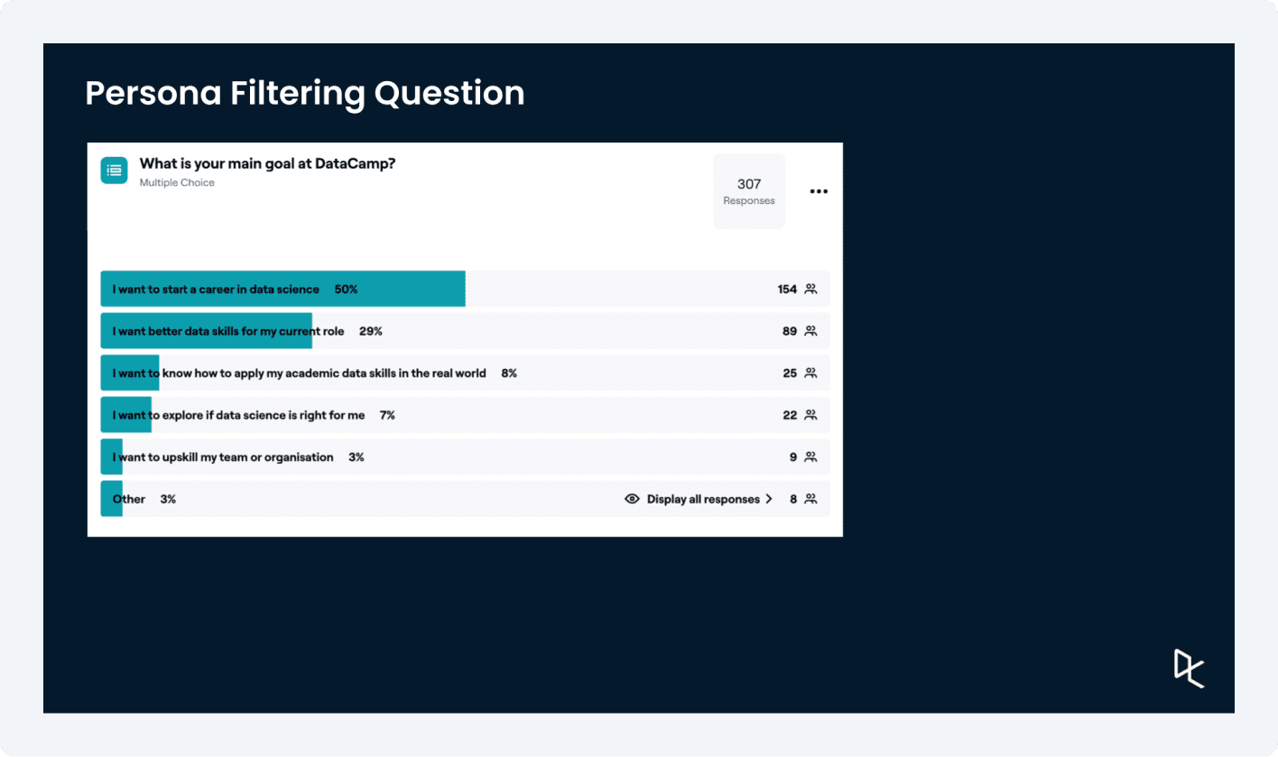Image resolution: width=1278 pixels, height=757 pixels.
Task: Click people icon next to 154 respondents
Action: pyautogui.click(x=810, y=290)
